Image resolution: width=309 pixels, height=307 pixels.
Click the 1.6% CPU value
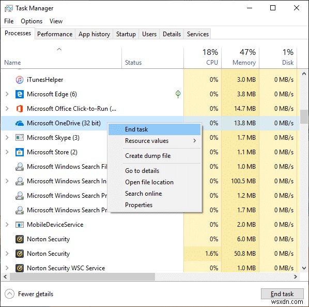click(x=212, y=254)
